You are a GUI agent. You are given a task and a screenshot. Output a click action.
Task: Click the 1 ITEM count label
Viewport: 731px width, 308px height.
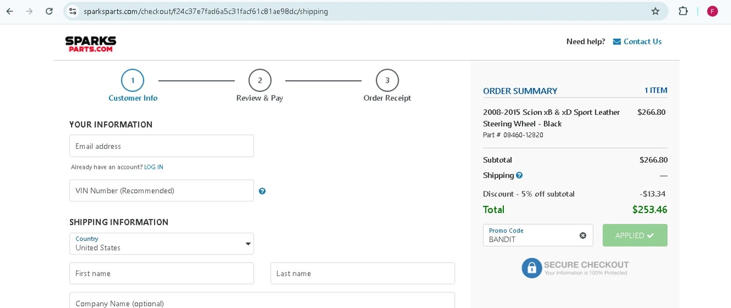656,91
